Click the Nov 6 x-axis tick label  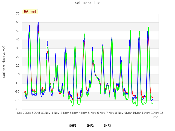(x=95, y=113)
